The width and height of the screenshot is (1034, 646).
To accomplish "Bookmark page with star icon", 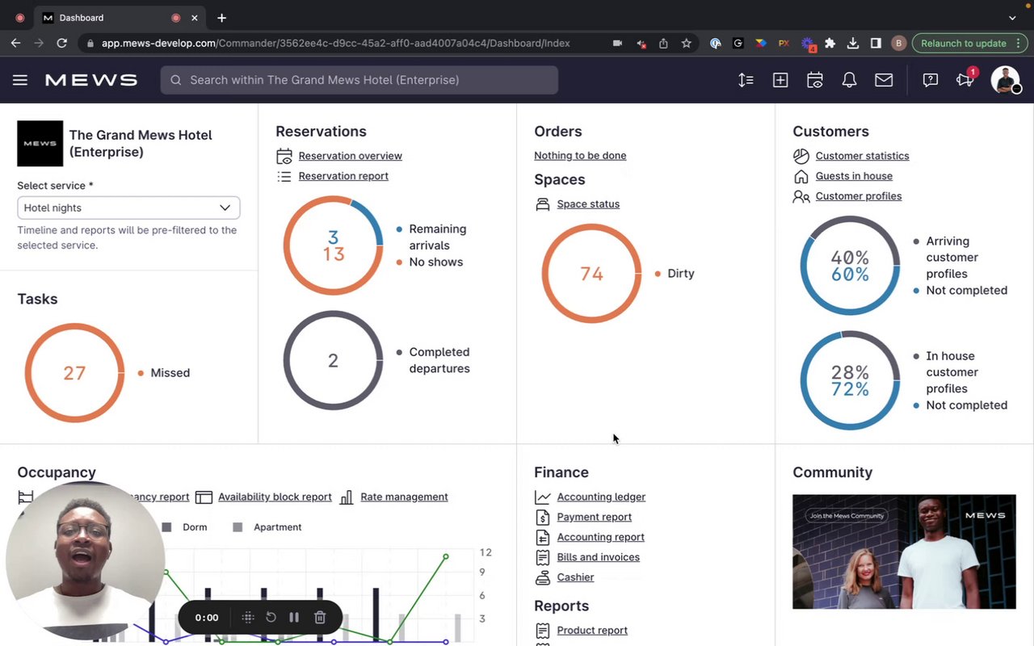I will click(687, 44).
